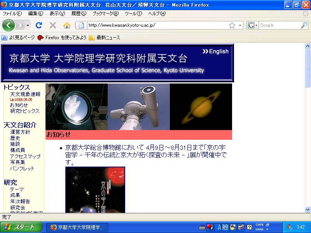Click the Forward navigation arrow

pyautogui.click(x=20, y=25)
